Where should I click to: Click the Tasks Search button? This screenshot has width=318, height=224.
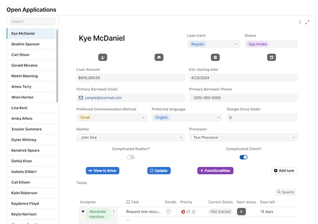(286, 192)
